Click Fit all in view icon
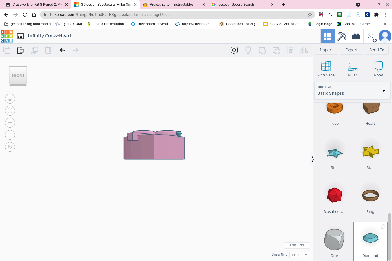The image size is (392, 261). (x=10, y=111)
